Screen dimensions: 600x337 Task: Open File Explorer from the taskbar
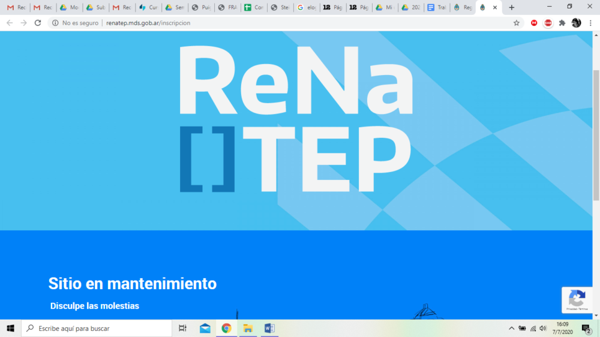pos(248,328)
